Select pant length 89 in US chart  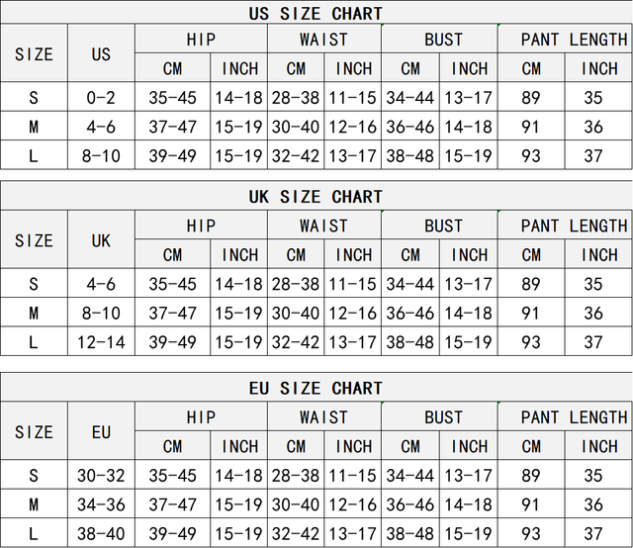(531, 98)
